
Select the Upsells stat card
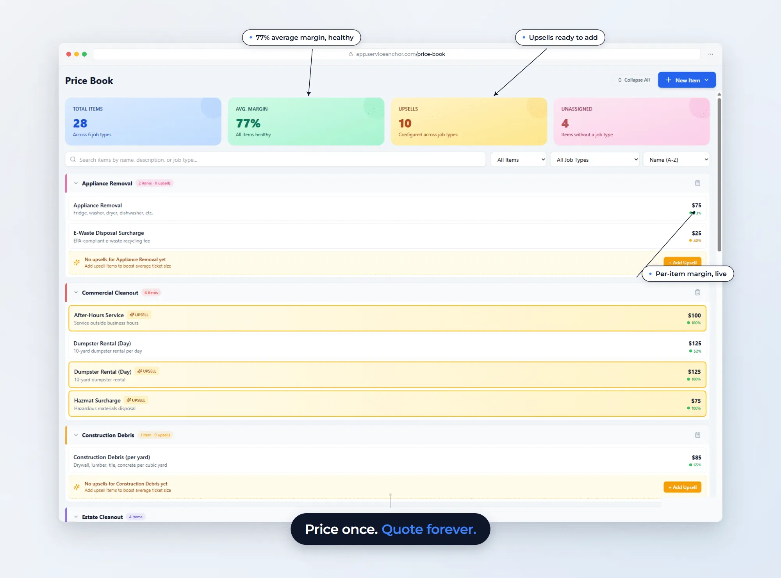(x=469, y=121)
